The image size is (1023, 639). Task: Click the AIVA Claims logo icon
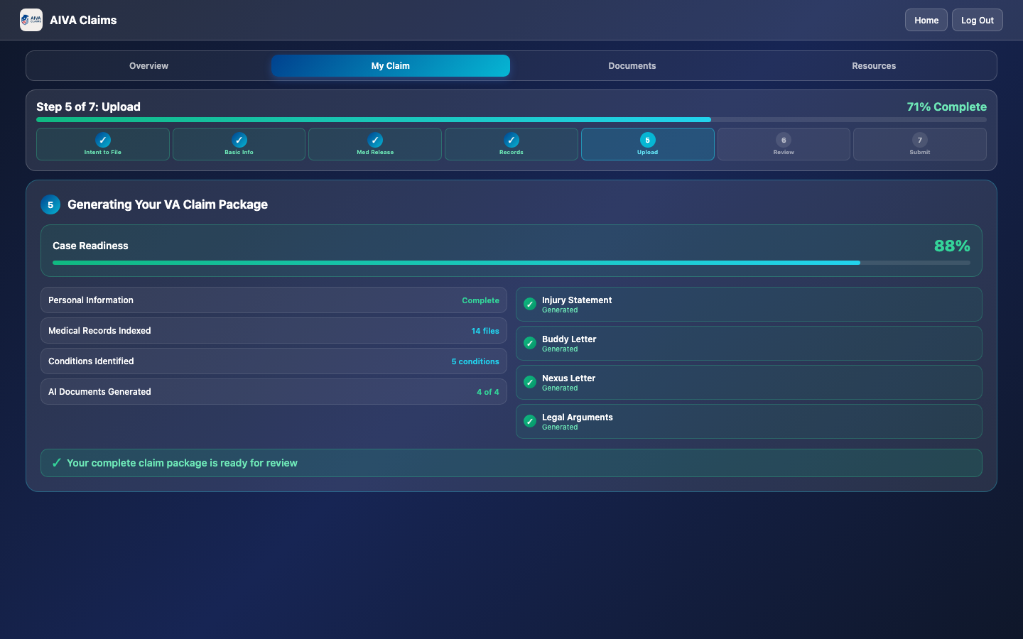(x=31, y=20)
